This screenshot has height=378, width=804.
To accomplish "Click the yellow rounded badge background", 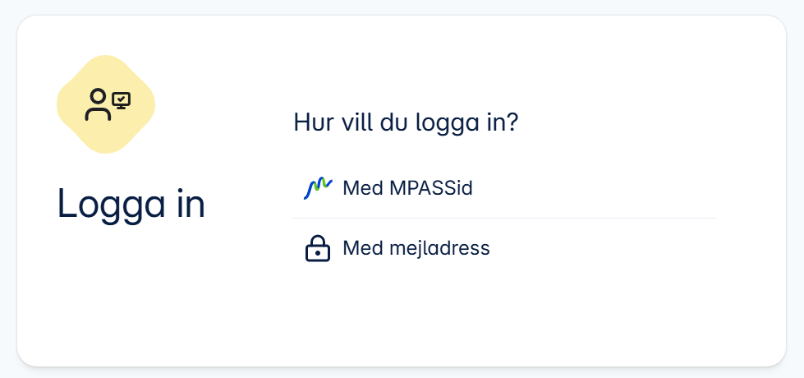I will coord(106,104).
